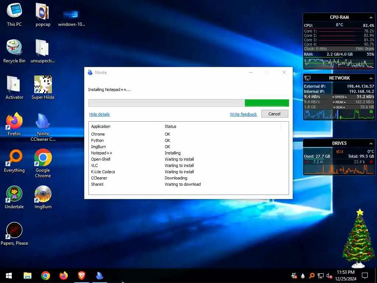
Task: Open Chrome from the taskbar
Action: pyautogui.click(x=45, y=276)
